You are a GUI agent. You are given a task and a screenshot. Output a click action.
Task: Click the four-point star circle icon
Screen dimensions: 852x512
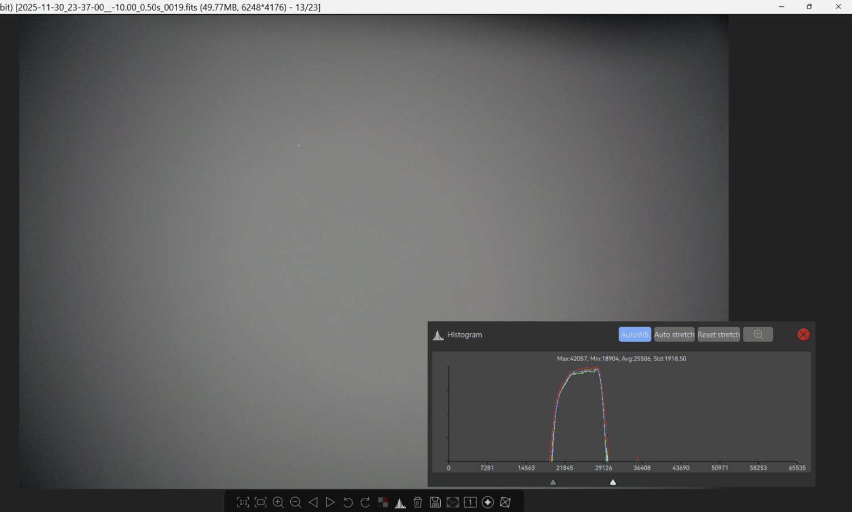tap(488, 502)
